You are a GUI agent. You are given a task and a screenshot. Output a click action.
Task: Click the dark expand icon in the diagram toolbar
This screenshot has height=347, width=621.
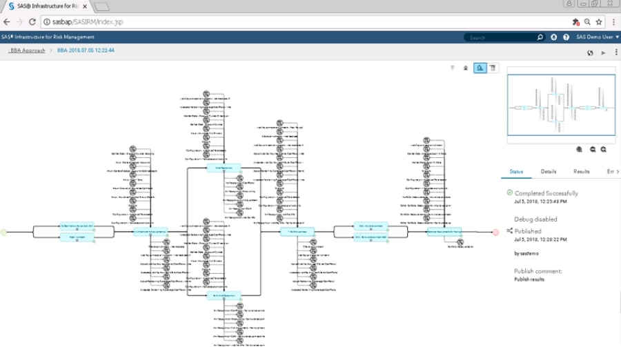pyautogui.click(x=466, y=68)
